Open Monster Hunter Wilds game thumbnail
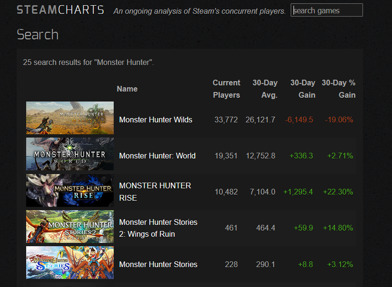Image resolution: width=392 pixels, height=287 pixels. [70, 118]
